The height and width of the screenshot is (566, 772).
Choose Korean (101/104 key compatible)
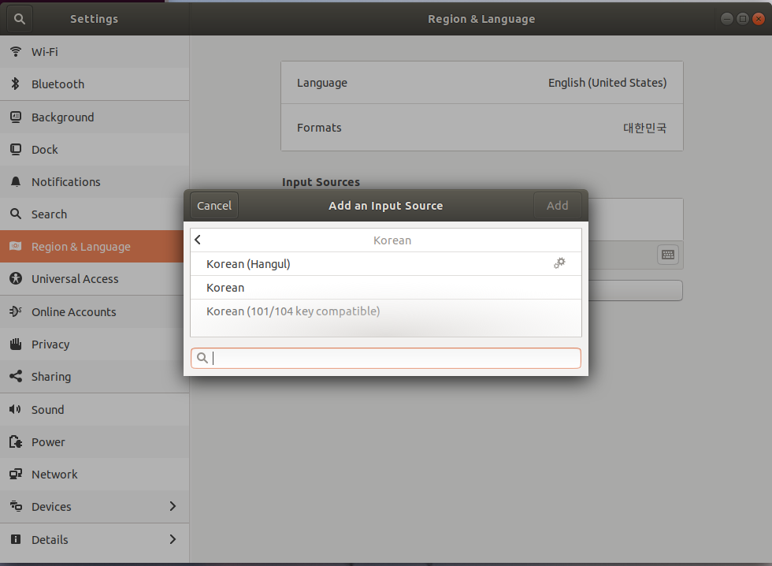click(x=386, y=311)
